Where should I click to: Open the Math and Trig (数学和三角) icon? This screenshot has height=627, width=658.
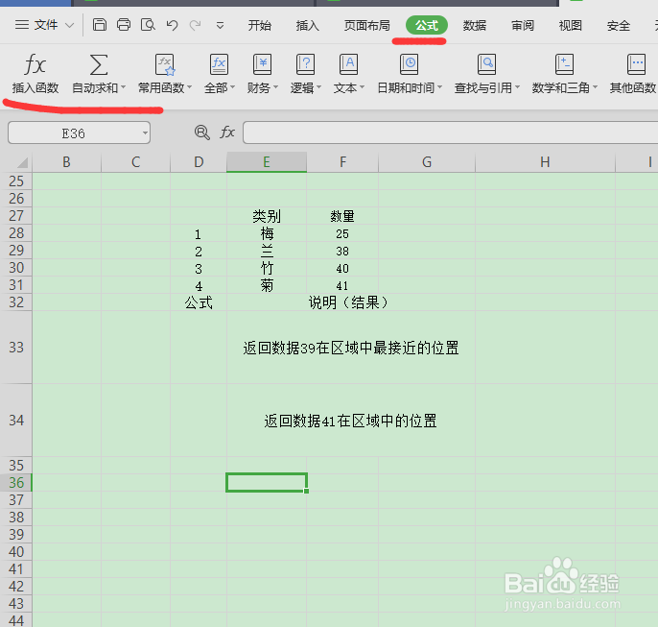(564, 64)
